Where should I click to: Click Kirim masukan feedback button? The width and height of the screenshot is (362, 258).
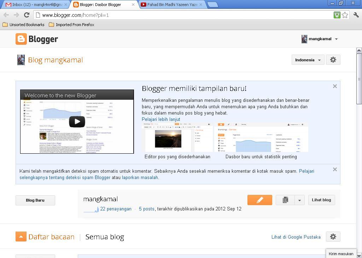point(341,254)
